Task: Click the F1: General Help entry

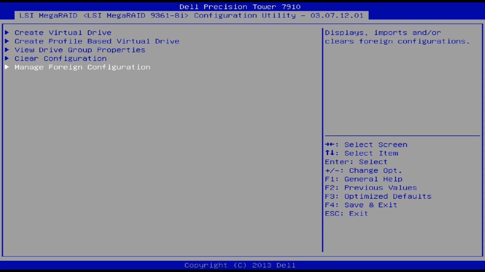Action: coord(363,179)
